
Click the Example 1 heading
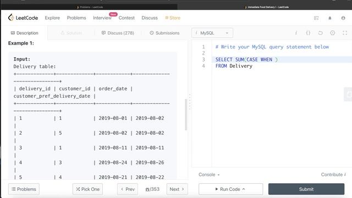click(21, 43)
